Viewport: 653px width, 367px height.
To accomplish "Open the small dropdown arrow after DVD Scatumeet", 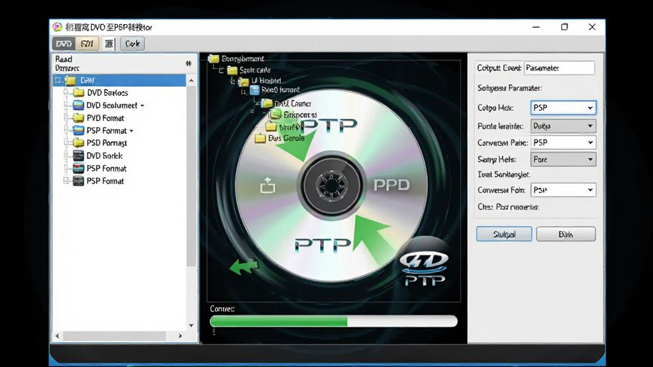I will (x=142, y=106).
